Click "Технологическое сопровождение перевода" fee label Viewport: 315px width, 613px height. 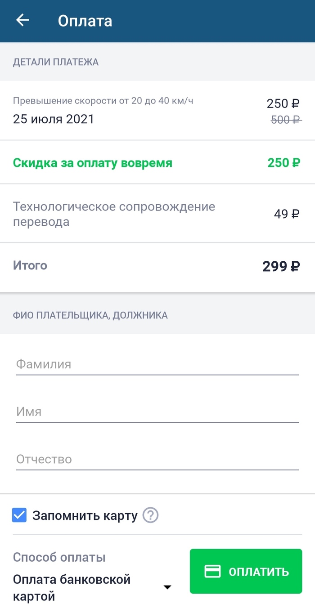click(x=114, y=214)
